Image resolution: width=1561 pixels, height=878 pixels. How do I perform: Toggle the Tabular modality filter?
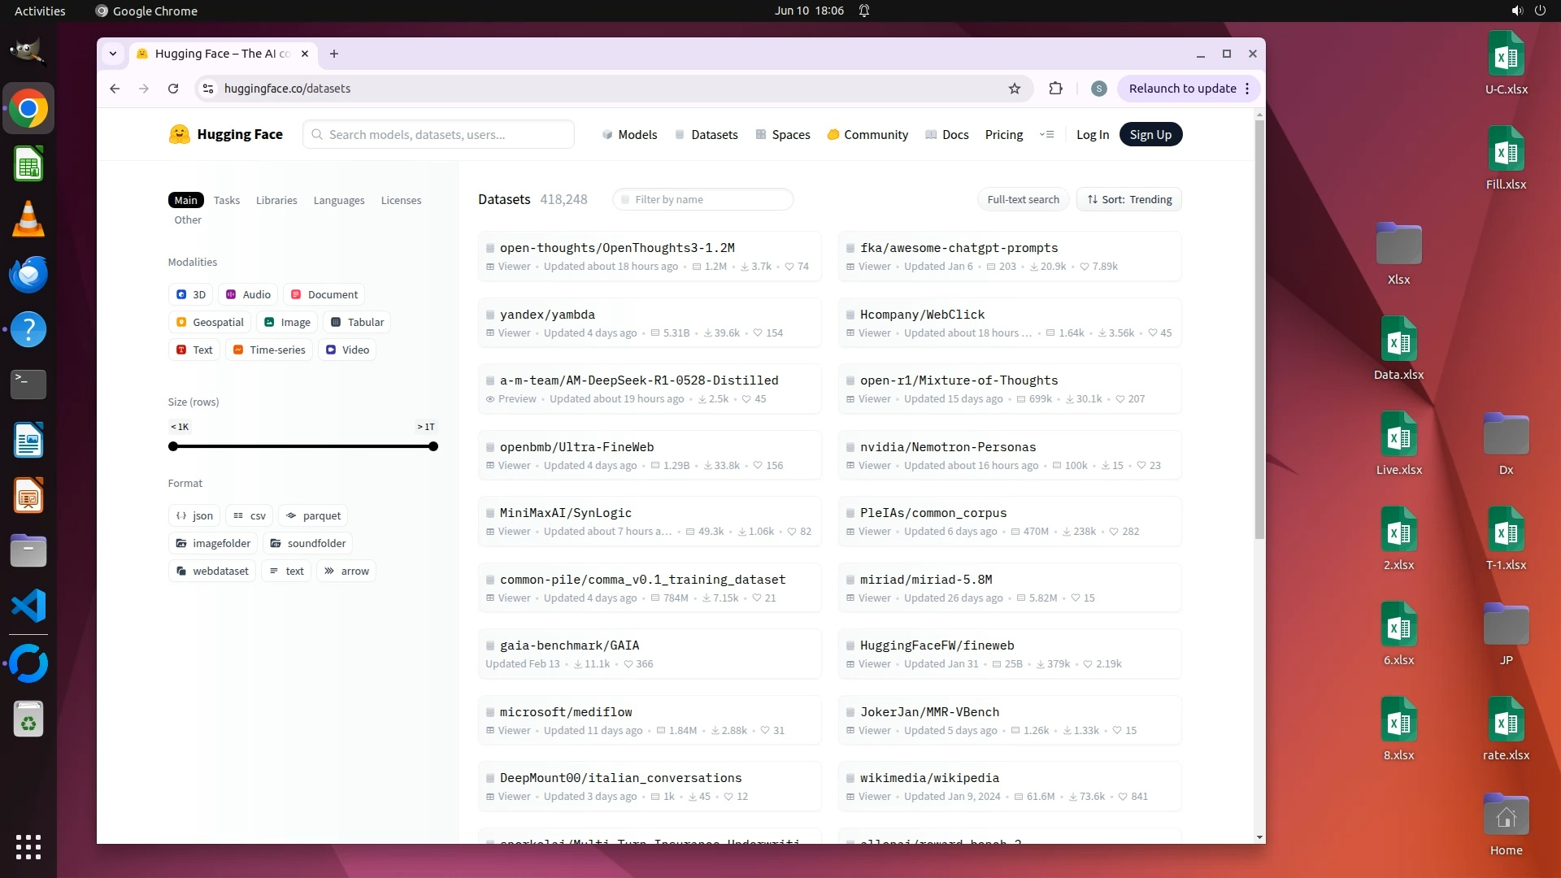pos(357,322)
